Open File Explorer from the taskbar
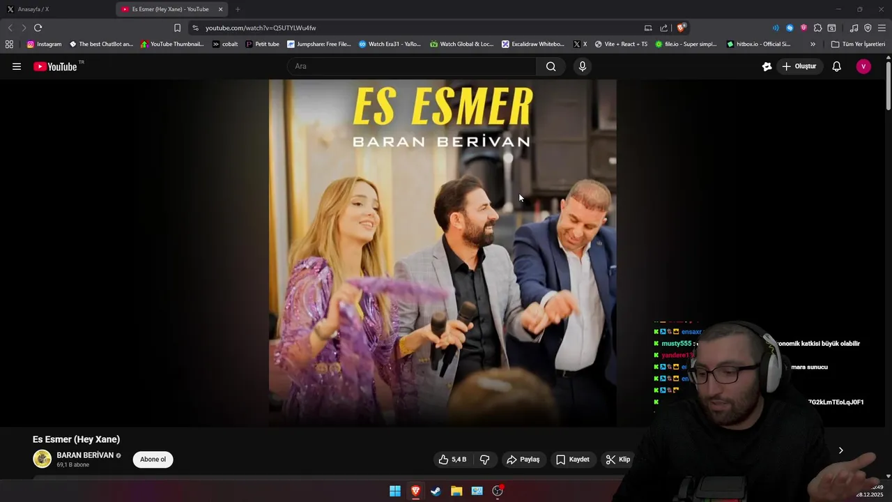 [x=456, y=491]
